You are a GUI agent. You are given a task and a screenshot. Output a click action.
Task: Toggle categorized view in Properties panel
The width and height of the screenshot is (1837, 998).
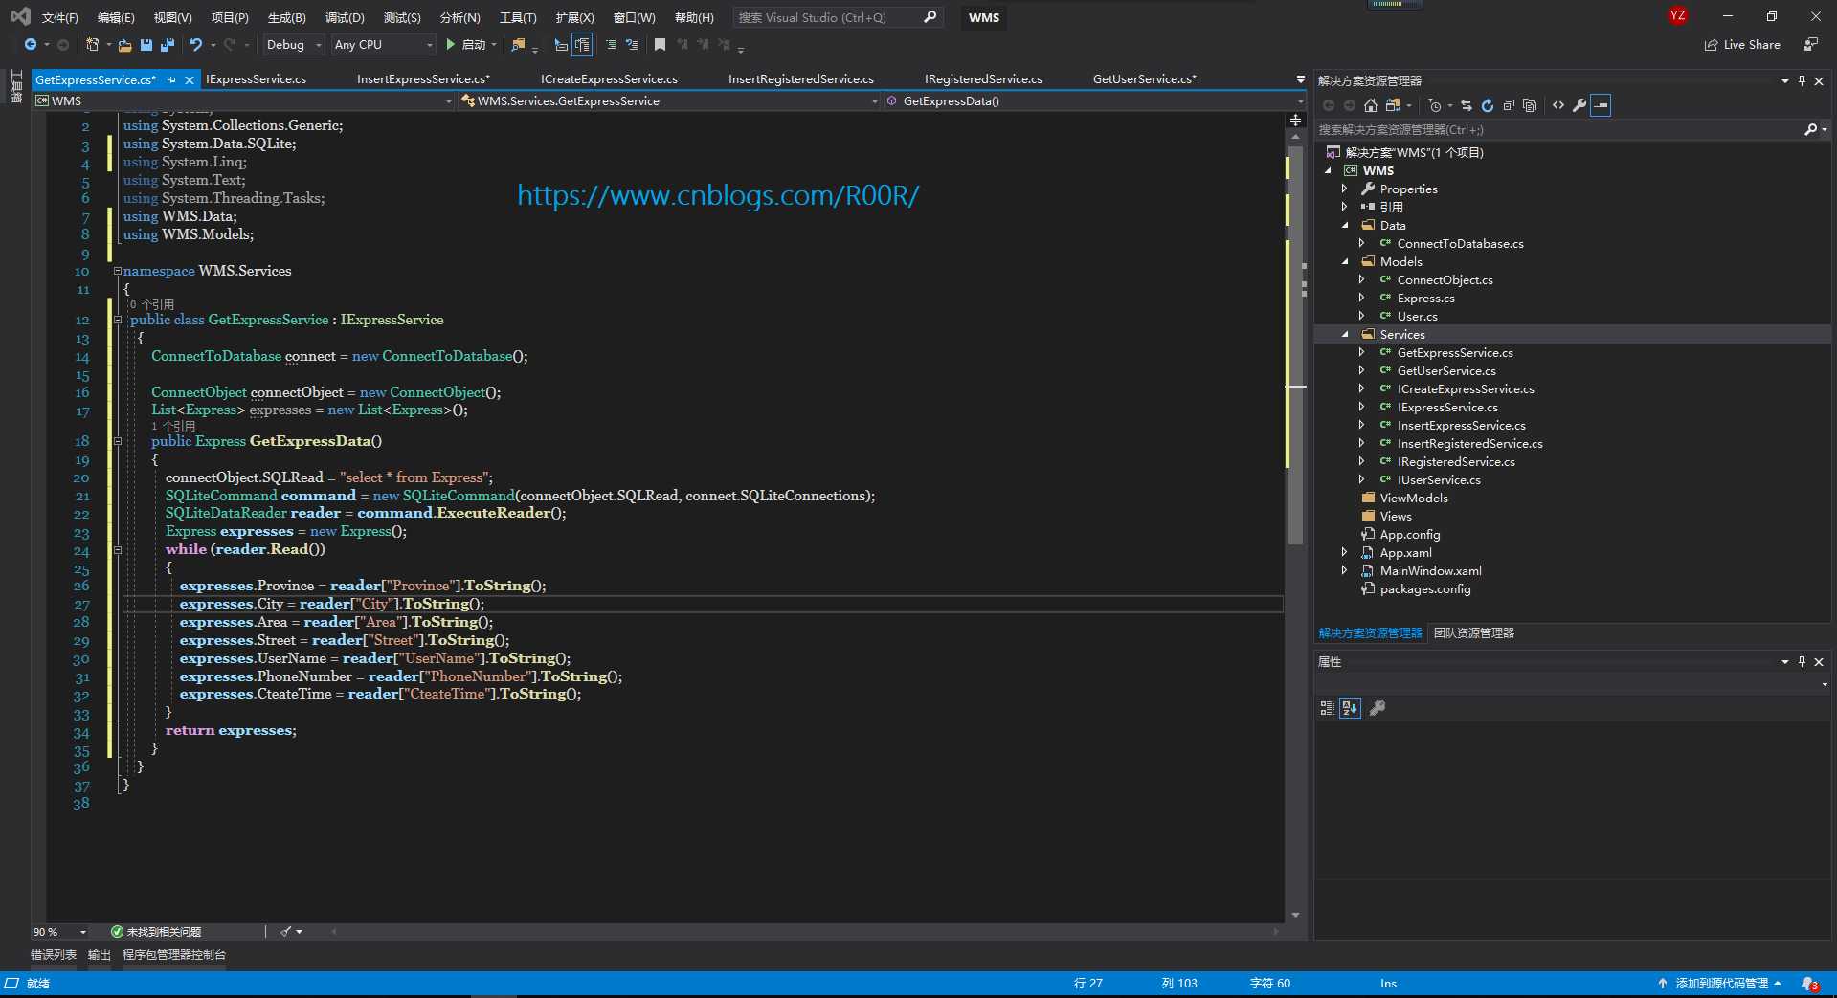1327,708
